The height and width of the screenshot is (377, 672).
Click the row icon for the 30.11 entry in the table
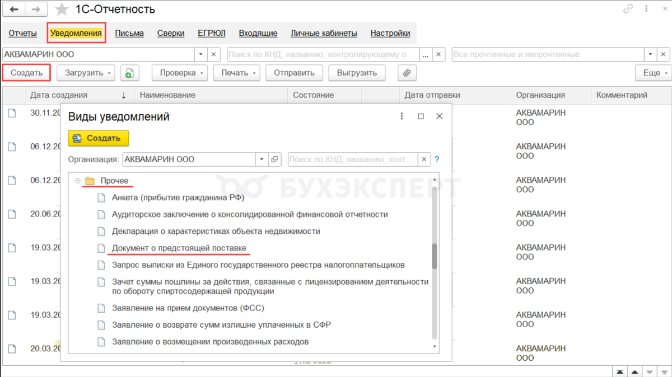tap(12, 113)
